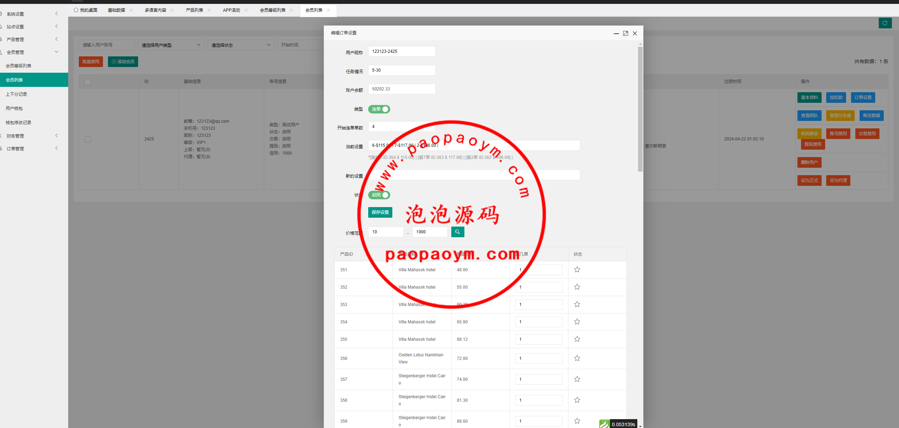The height and width of the screenshot is (428, 899).
Task: Click 加扣款 action button
Action: (x=836, y=98)
